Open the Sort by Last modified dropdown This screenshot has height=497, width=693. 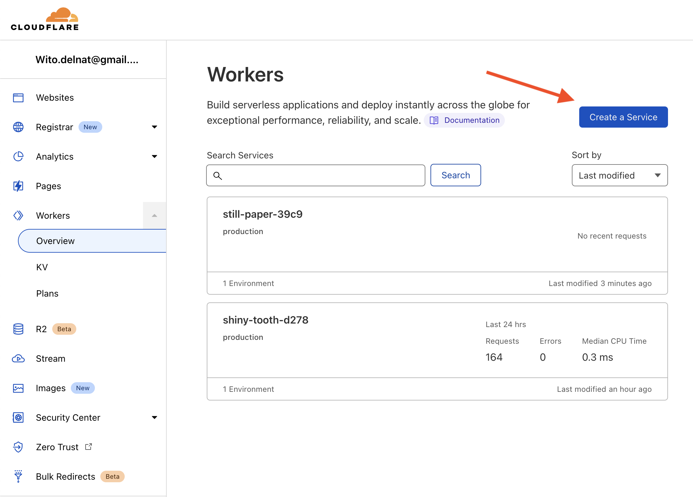(x=620, y=175)
